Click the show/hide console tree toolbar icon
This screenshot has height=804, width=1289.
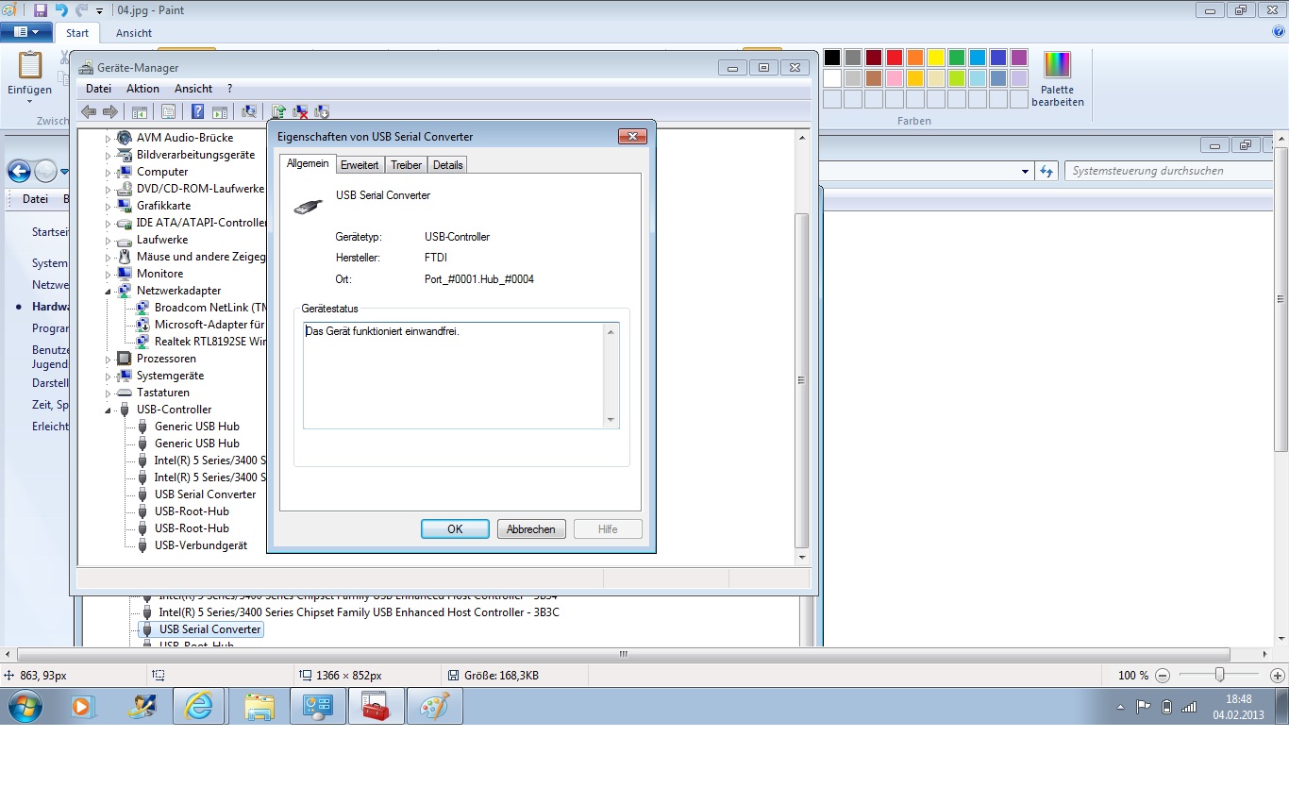point(140,111)
